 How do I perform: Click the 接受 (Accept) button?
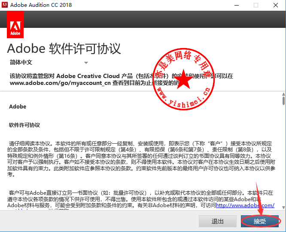click(260, 221)
